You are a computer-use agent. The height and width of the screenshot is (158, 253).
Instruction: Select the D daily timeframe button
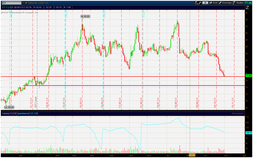coord(205,3)
